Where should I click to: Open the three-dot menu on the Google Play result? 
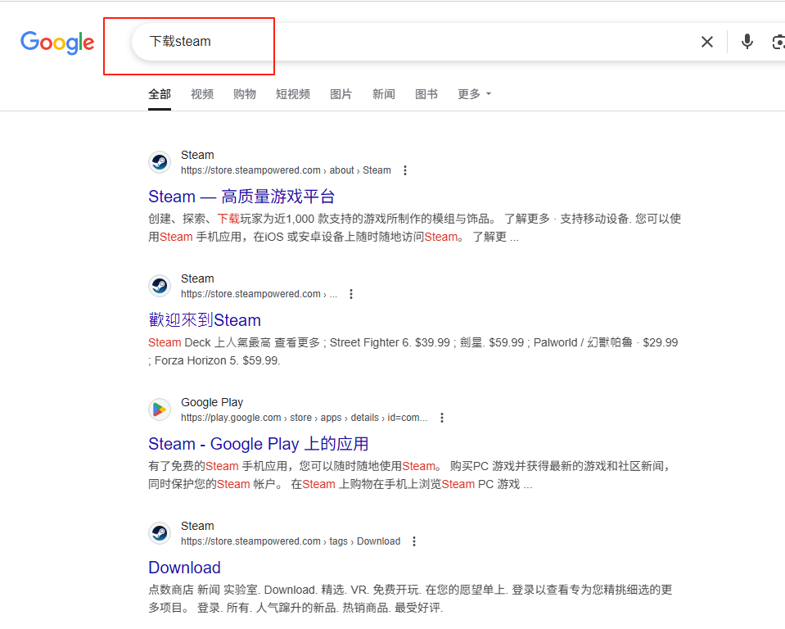(442, 417)
